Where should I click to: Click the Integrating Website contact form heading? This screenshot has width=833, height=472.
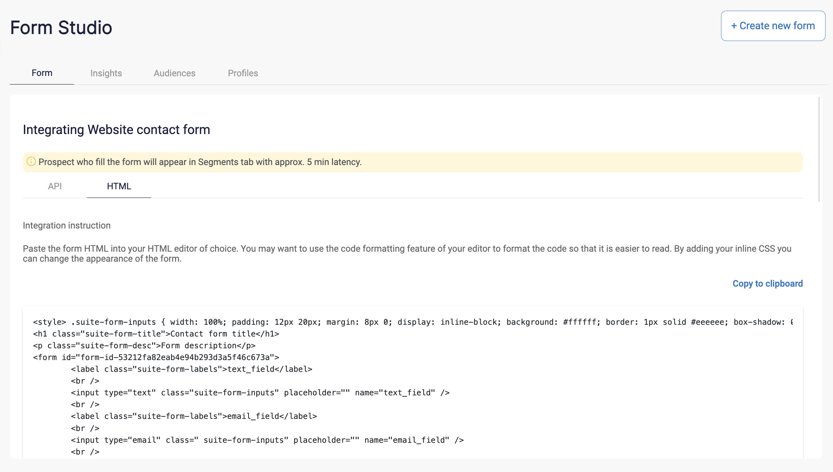[116, 129]
